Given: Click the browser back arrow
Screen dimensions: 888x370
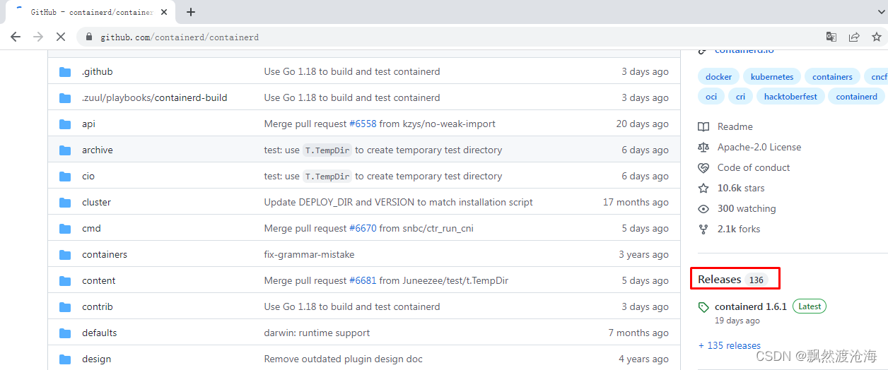Looking at the screenshot, I should 16,37.
